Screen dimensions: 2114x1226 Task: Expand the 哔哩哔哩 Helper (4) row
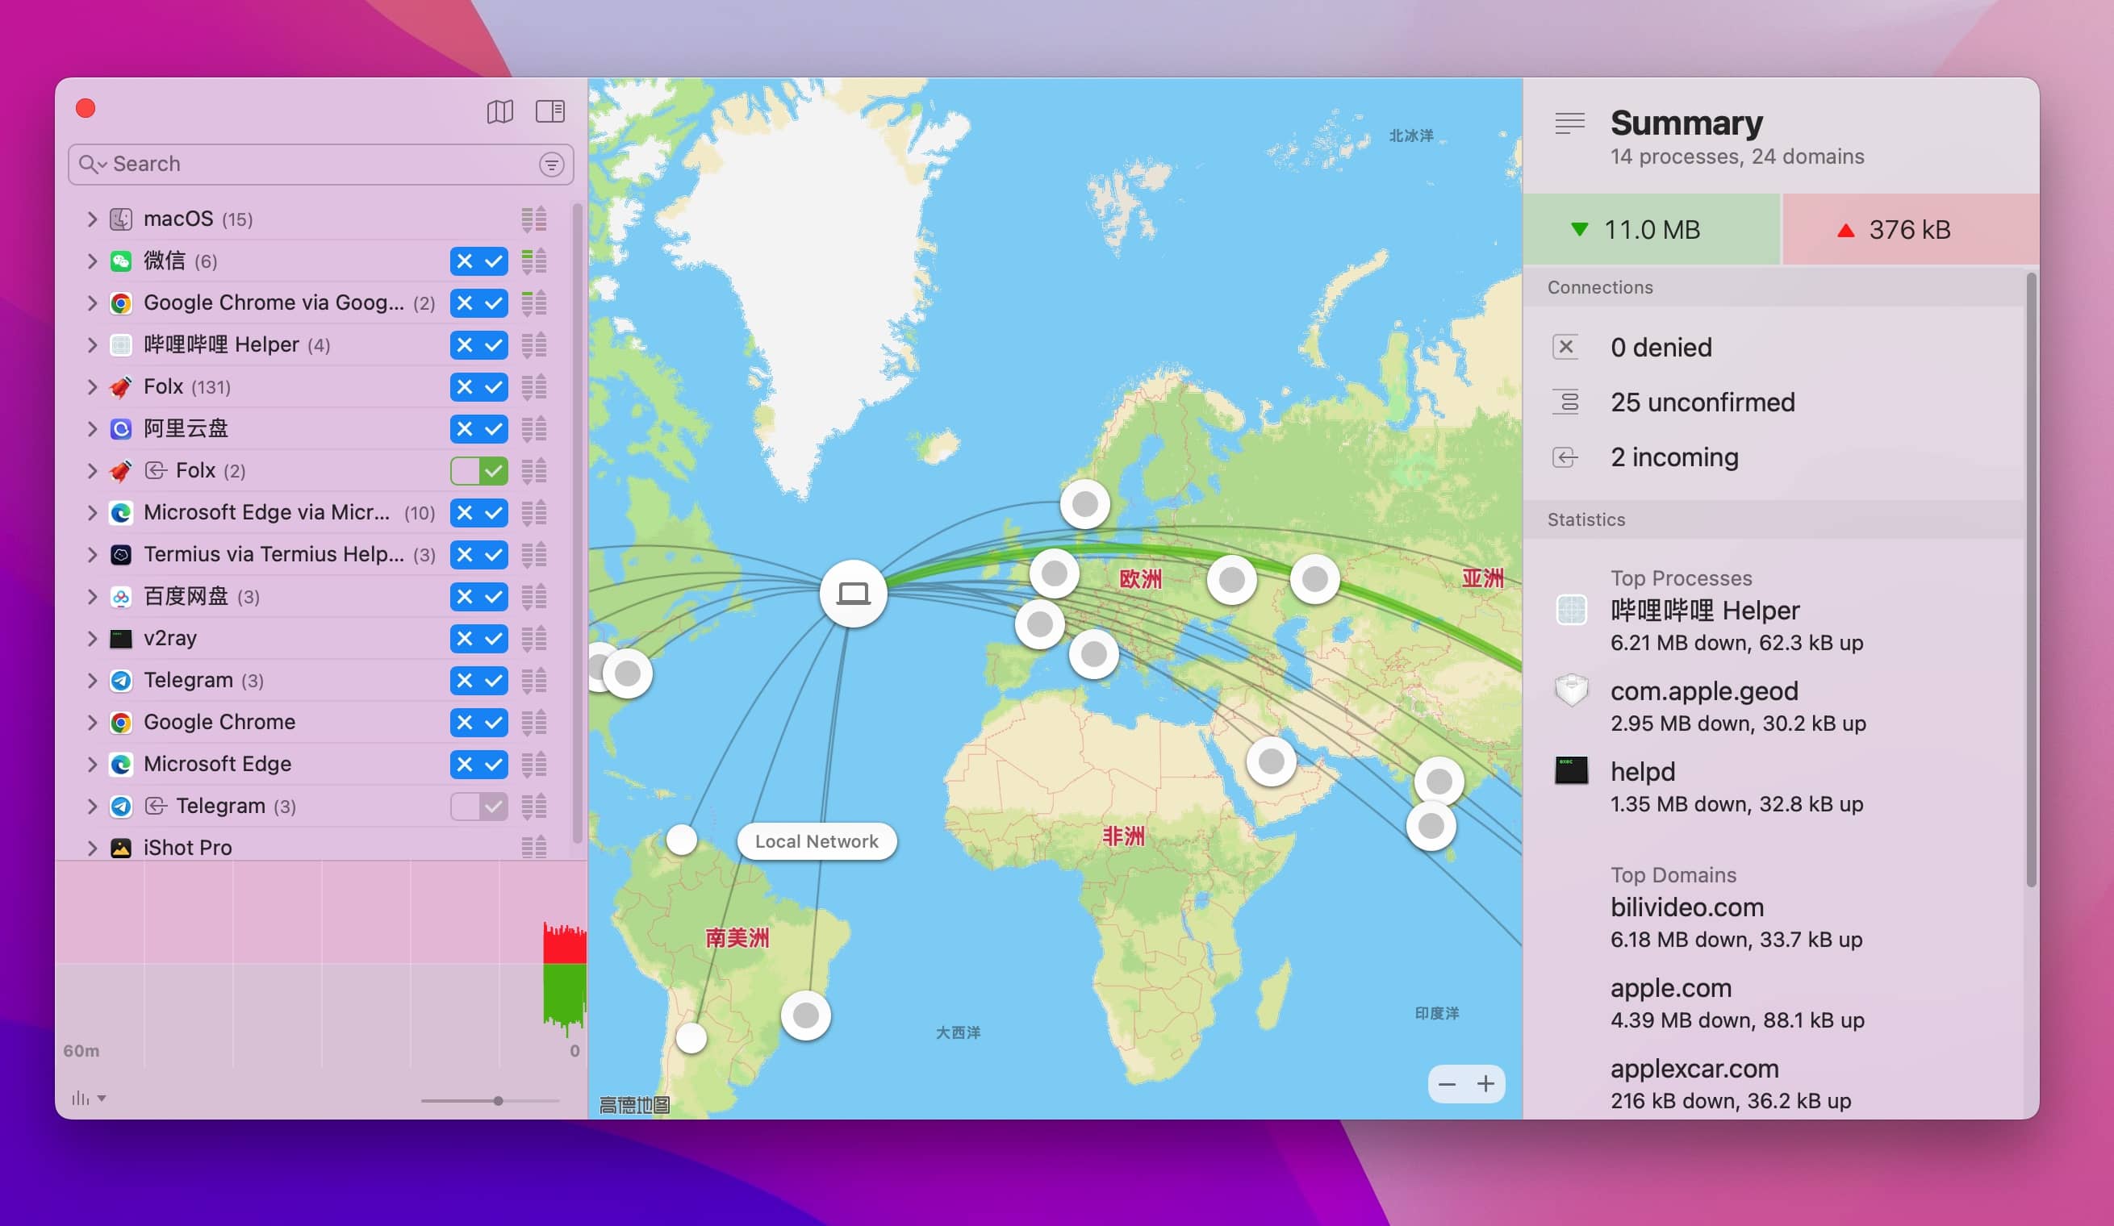point(92,345)
